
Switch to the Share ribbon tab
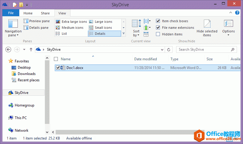point(45,13)
